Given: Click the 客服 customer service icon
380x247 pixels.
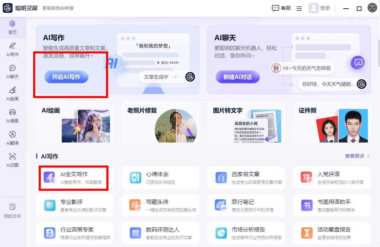Looking at the screenshot, I should tap(276, 8).
